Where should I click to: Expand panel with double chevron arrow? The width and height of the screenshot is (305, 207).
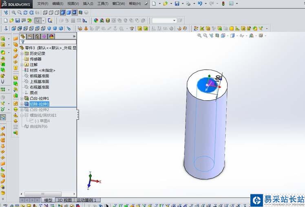tap(74, 36)
